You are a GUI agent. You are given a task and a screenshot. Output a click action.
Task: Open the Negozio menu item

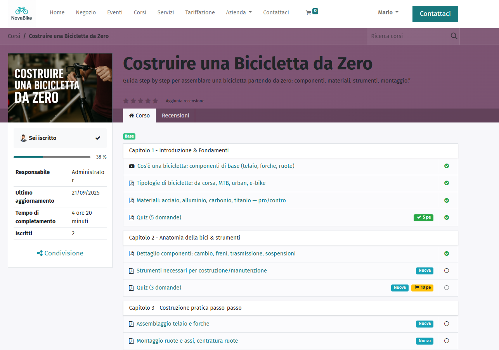coord(86,12)
